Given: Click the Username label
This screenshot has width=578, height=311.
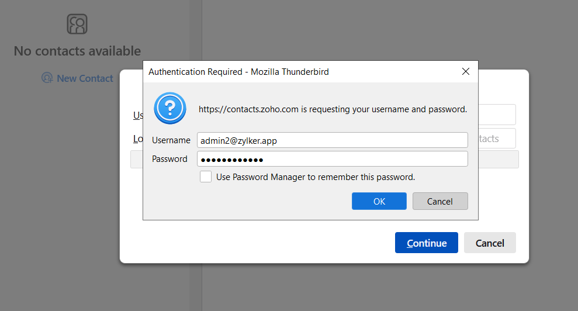Looking at the screenshot, I should [x=171, y=140].
